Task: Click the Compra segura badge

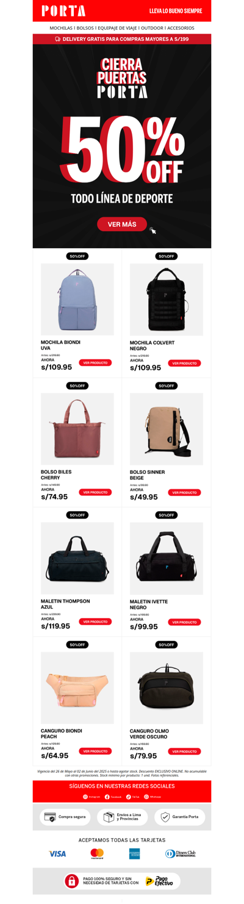Action: click(x=65, y=817)
